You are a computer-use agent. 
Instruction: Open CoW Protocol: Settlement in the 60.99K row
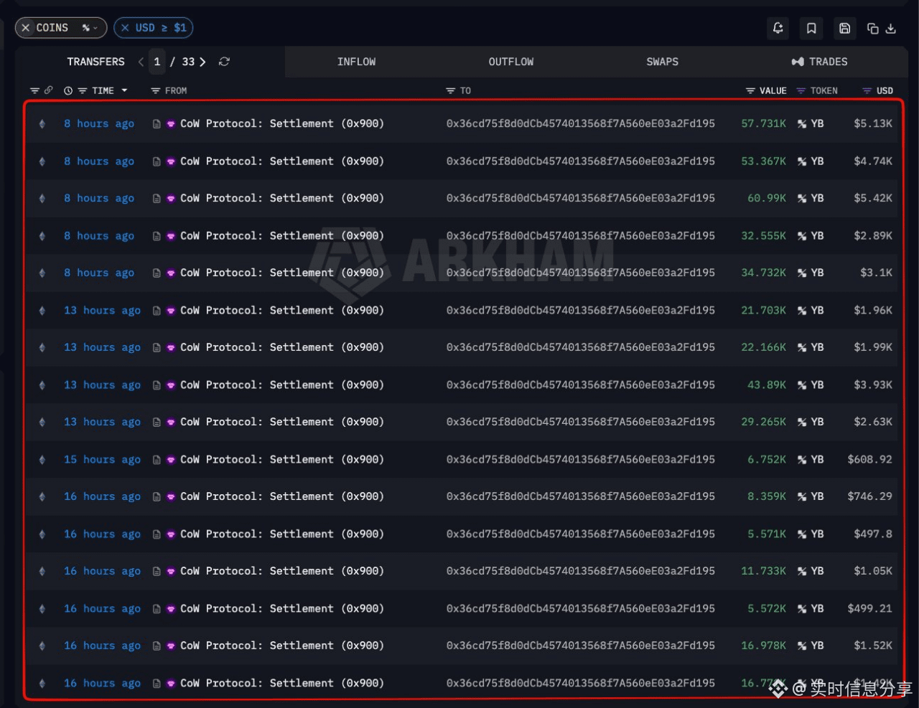point(282,198)
